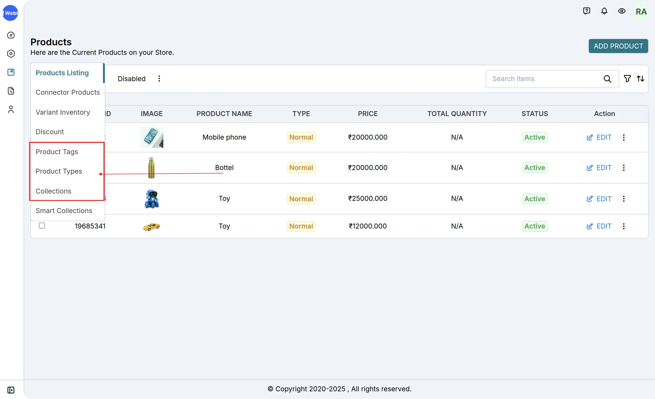Image resolution: width=655 pixels, height=399 pixels.
Task: Open the filter funnel icon
Action: click(x=627, y=78)
